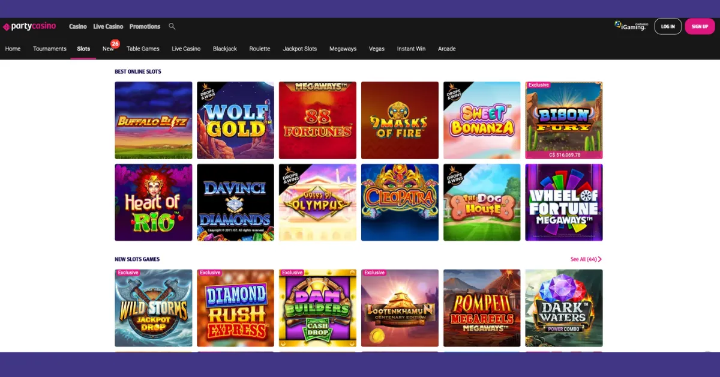Launch the Sweet Bonanza game tile
This screenshot has height=377, width=720.
pos(482,120)
